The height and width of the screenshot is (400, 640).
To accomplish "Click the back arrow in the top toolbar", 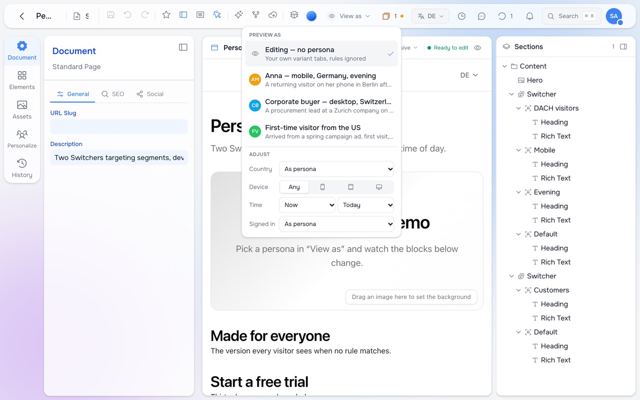I will click(21, 16).
